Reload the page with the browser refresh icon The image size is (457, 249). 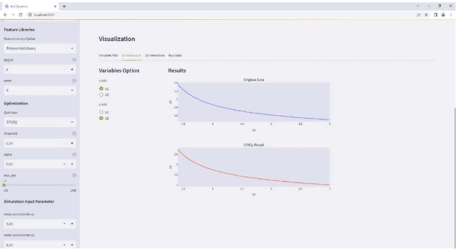coord(21,15)
